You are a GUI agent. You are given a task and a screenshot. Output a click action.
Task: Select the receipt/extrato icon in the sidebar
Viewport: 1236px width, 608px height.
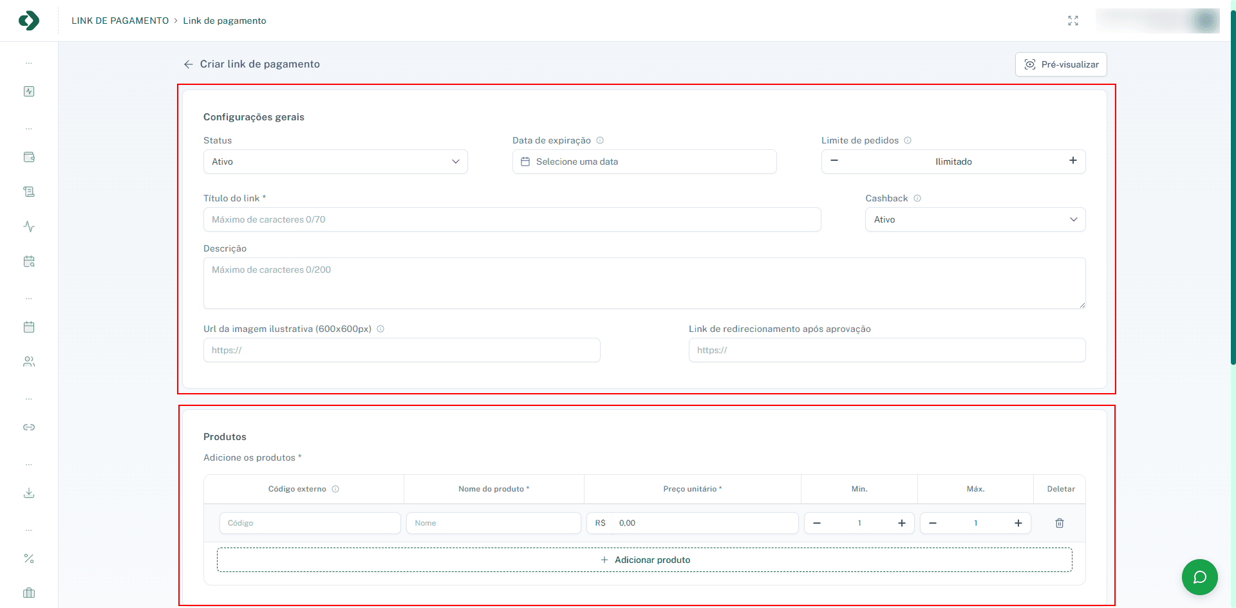click(x=29, y=191)
